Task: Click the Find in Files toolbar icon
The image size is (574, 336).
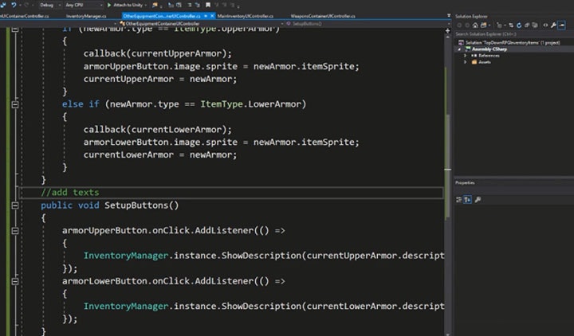Action: tap(155, 5)
